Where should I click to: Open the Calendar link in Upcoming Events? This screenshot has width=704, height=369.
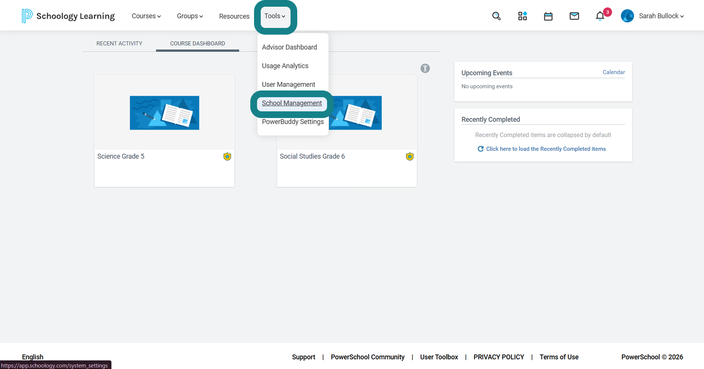[x=614, y=72]
